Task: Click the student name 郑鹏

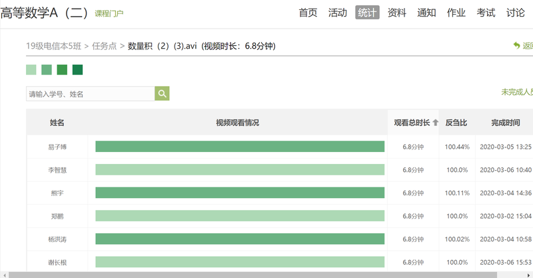Action: click(57, 217)
